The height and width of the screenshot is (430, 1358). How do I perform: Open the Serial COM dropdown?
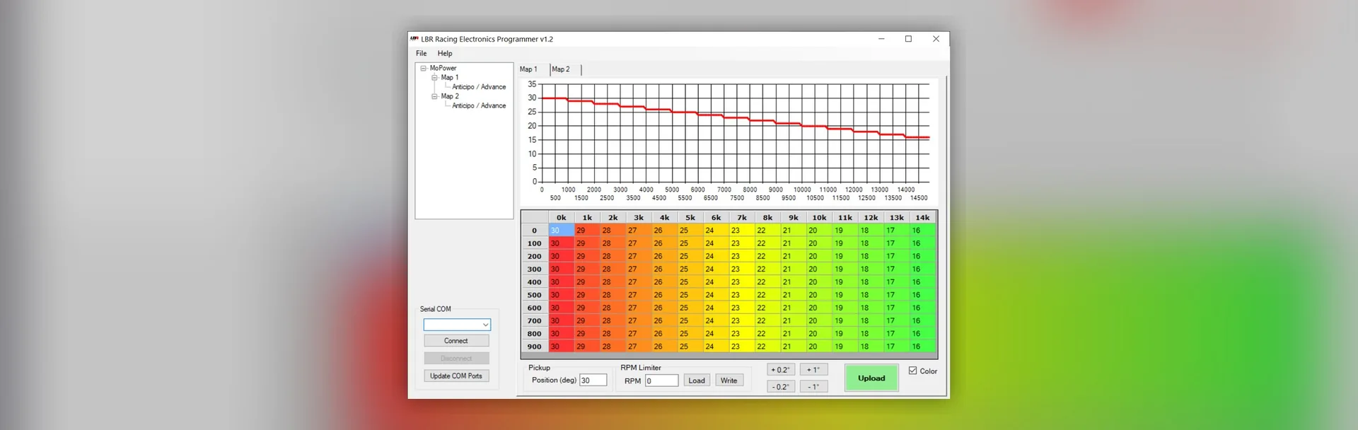click(485, 325)
